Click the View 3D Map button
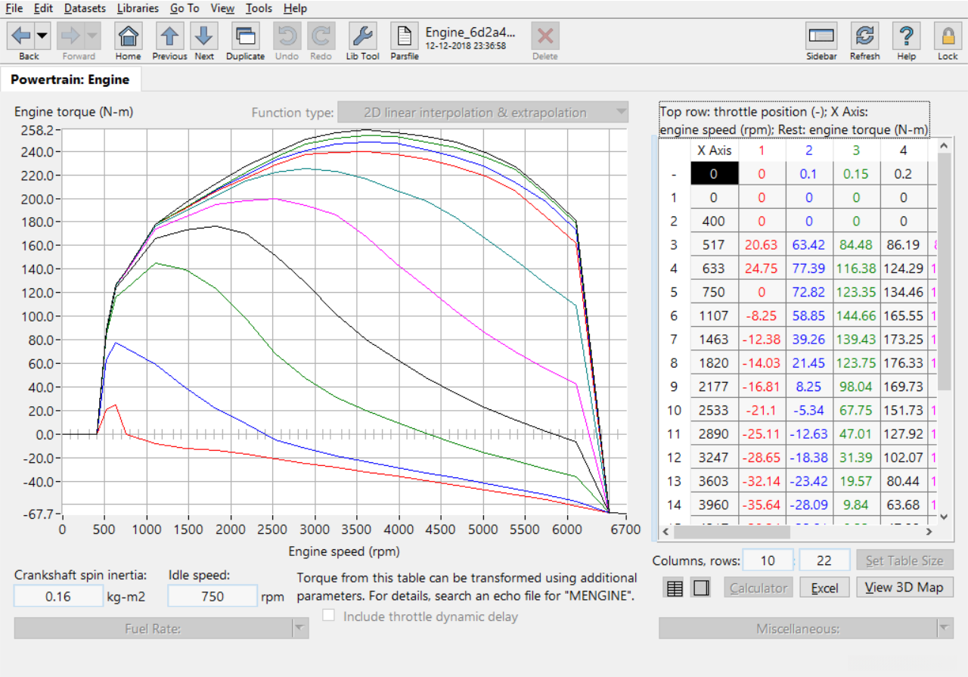Screen dimensions: 968x677 pos(904,588)
